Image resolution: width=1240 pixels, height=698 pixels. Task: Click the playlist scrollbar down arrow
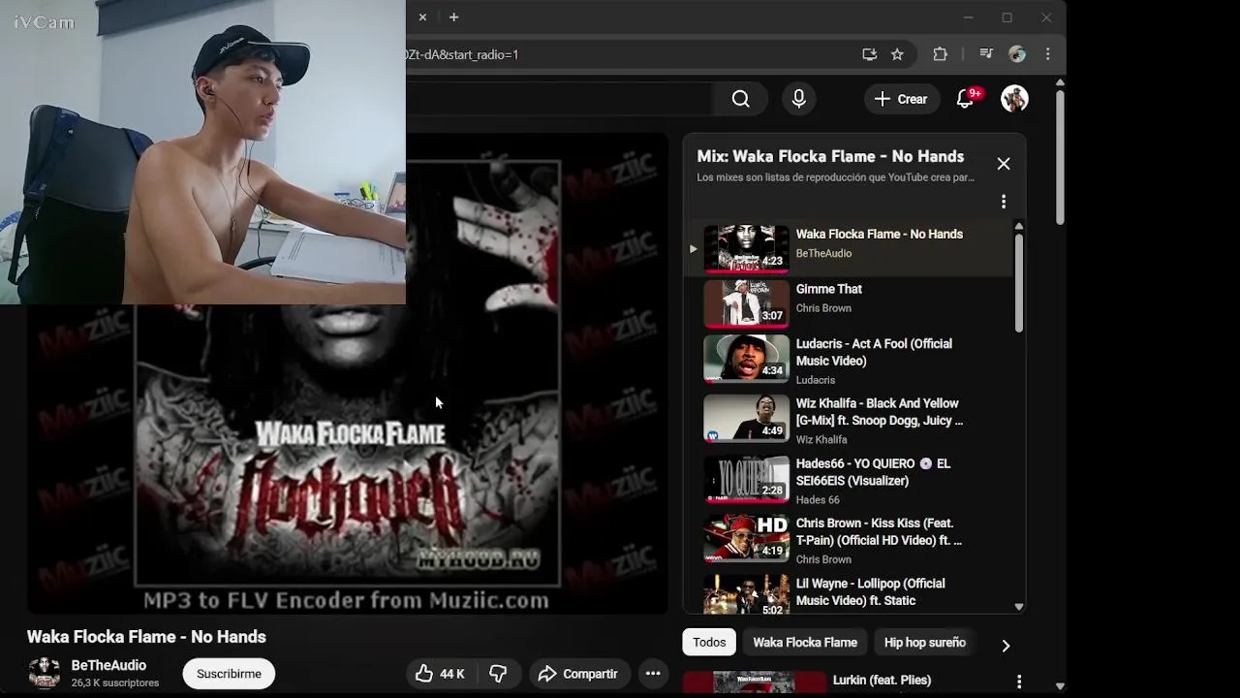pos(1019,607)
